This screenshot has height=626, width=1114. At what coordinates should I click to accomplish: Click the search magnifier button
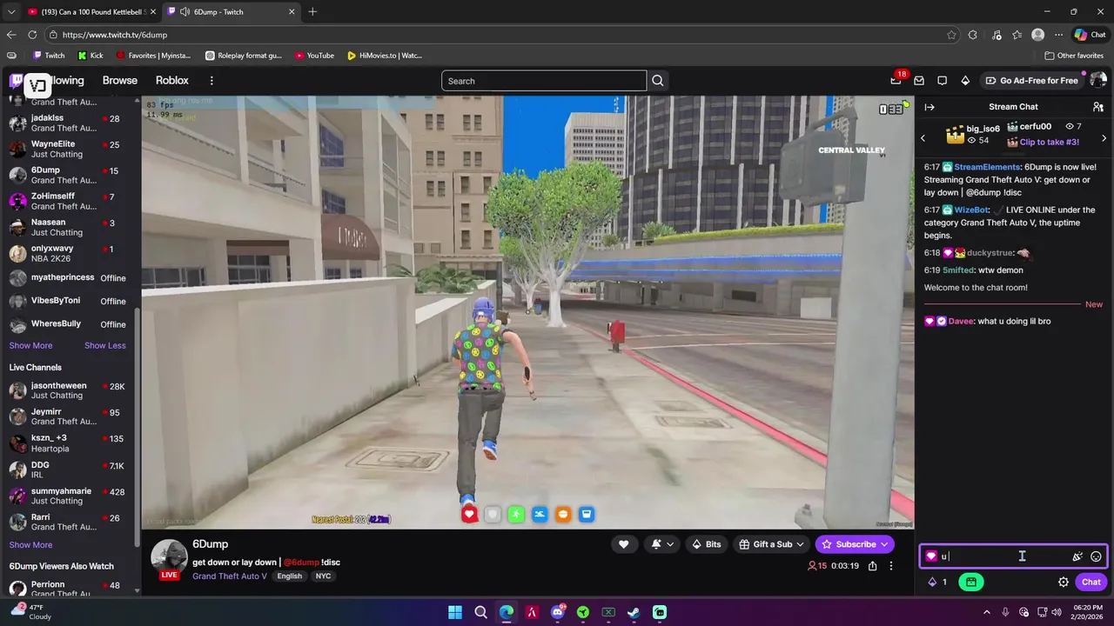658,81
